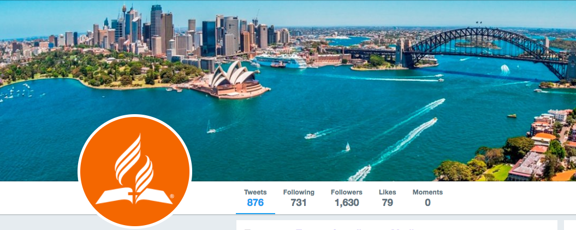Click the 0 moments count
576x230 pixels.
[x=427, y=203]
